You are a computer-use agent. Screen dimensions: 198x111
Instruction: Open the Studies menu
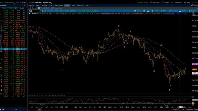pos(183,11)
